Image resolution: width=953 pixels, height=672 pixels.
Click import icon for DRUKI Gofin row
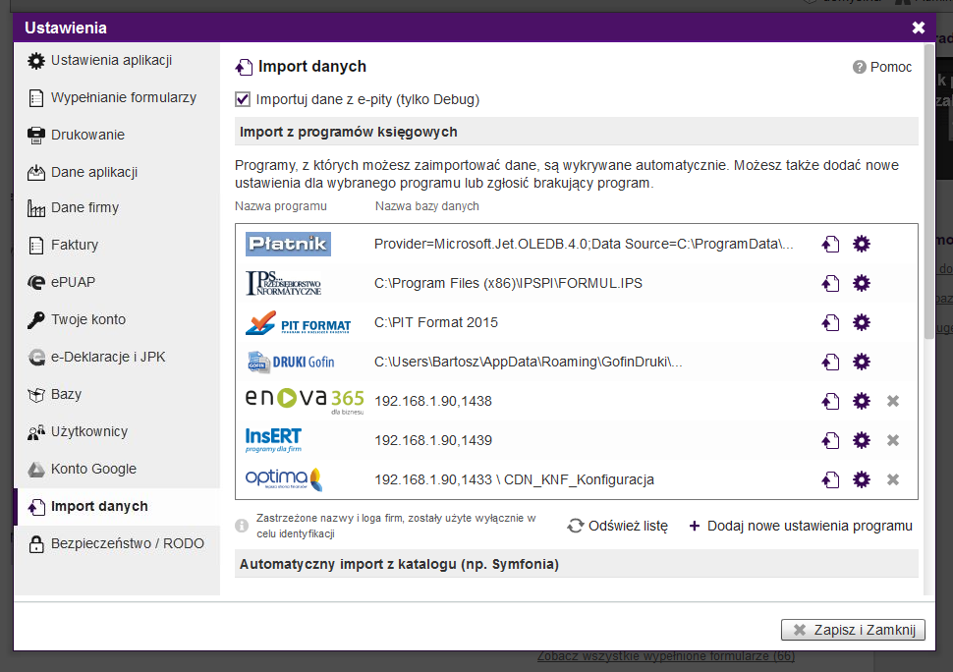coord(830,362)
